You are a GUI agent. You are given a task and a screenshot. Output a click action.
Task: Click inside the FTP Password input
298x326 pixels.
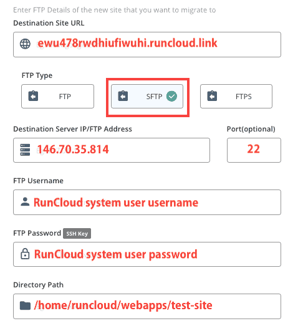pos(147,254)
